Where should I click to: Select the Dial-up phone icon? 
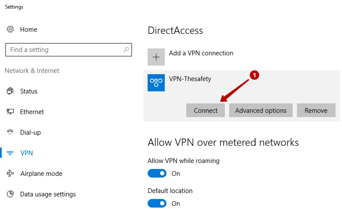(10, 132)
